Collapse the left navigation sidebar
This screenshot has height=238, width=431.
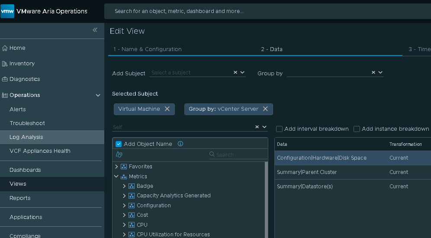coord(95,30)
